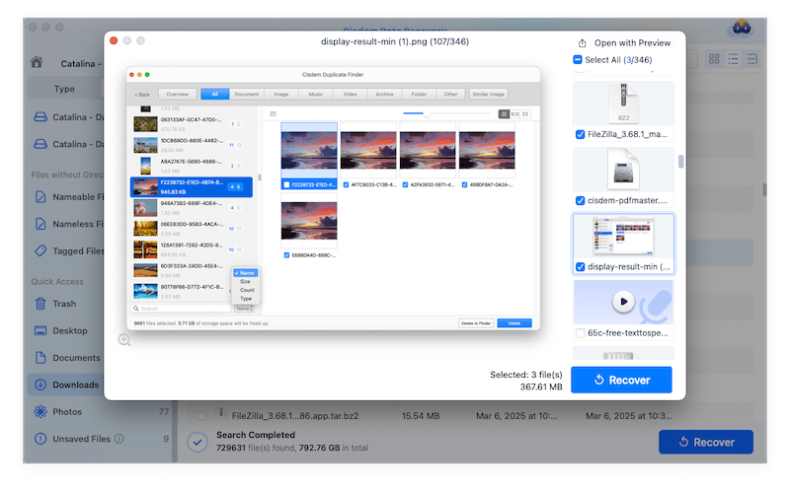
Task: Click the Open with Preview button
Action: [x=633, y=43]
